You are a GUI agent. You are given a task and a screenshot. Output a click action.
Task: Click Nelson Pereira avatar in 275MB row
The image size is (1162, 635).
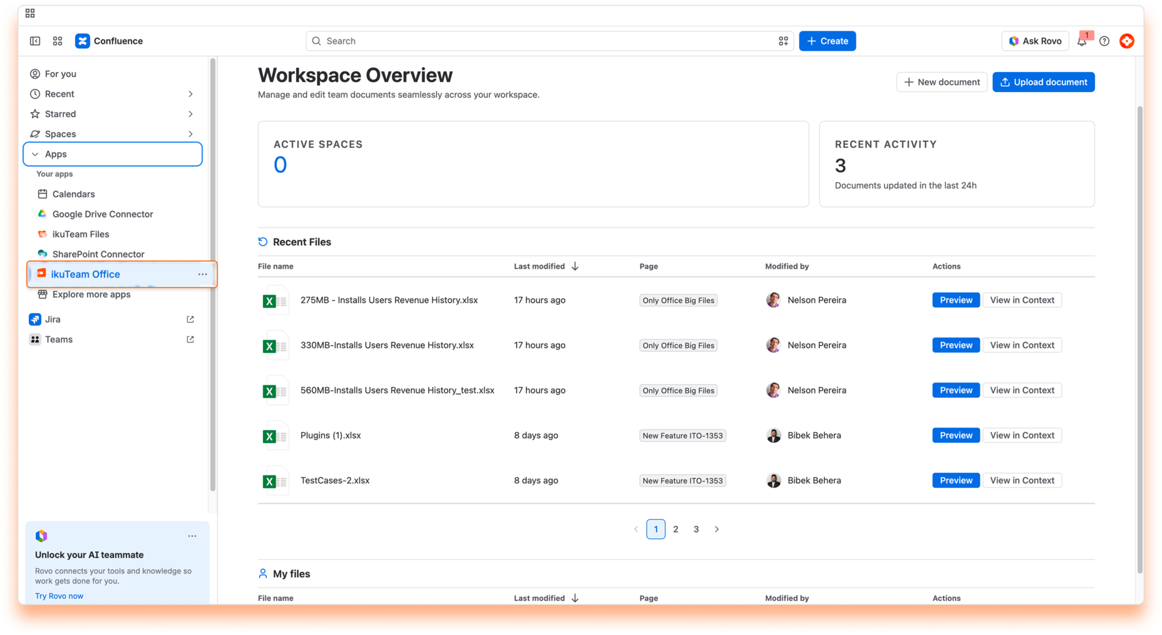[773, 300]
